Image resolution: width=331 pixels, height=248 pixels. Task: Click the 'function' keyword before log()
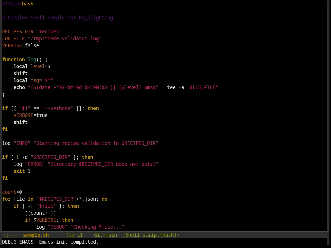point(13,59)
